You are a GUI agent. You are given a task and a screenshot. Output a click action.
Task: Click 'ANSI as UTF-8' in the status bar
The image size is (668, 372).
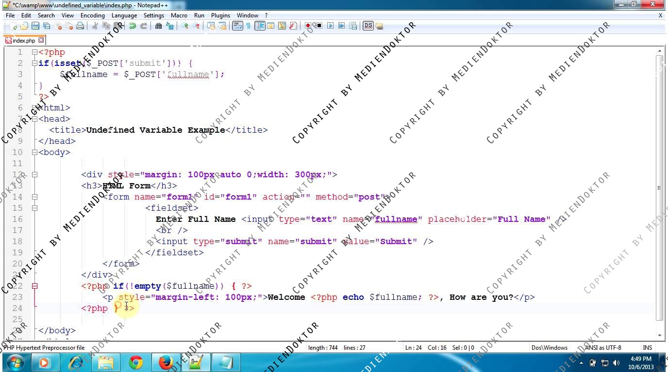602,347
